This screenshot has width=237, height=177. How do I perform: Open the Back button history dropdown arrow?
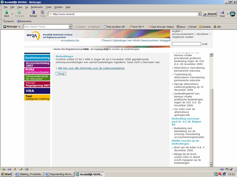pos(12,14)
